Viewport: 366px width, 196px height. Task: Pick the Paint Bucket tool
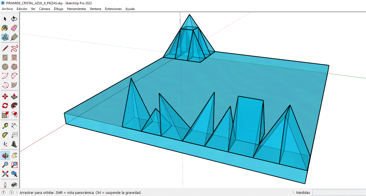pyautogui.click(x=5, y=28)
